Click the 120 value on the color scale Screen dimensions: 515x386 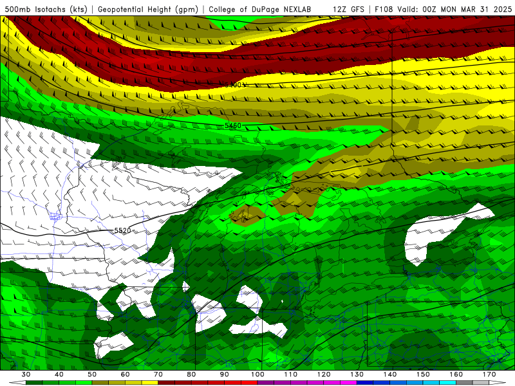[x=324, y=374]
